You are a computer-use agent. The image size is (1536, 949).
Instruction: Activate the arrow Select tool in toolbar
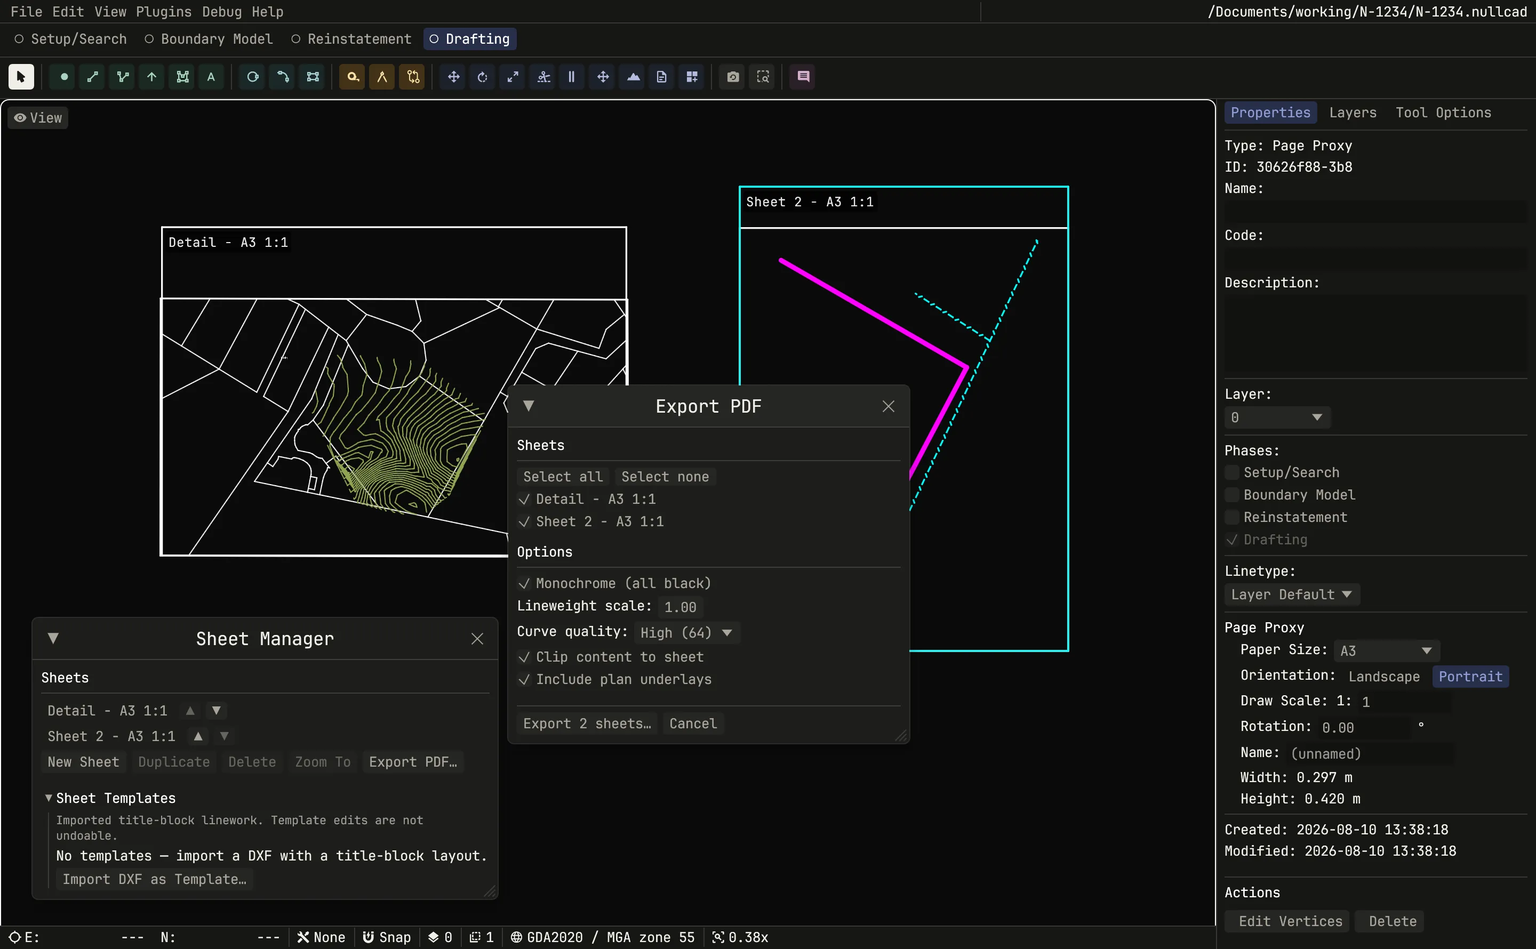click(21, 77)
